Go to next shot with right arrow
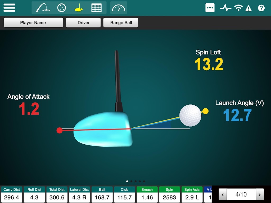This screenshot has width=271, height=203. [260, 194]
